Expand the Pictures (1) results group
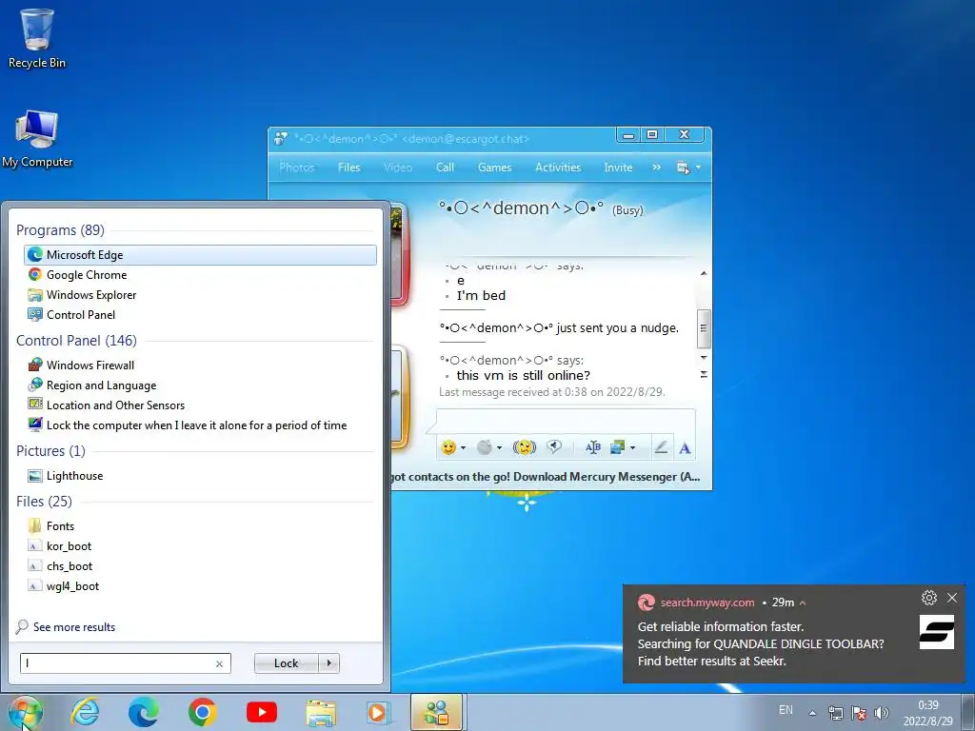975x731 pixels. click(x=51, y=450)
